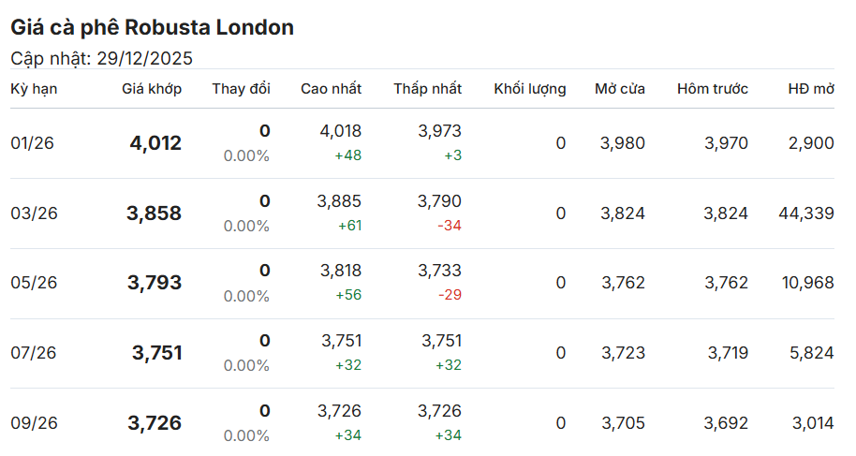Select the 01/26 contract term
This screenshot has width=856, height=456.
click(x=34, y=143)
